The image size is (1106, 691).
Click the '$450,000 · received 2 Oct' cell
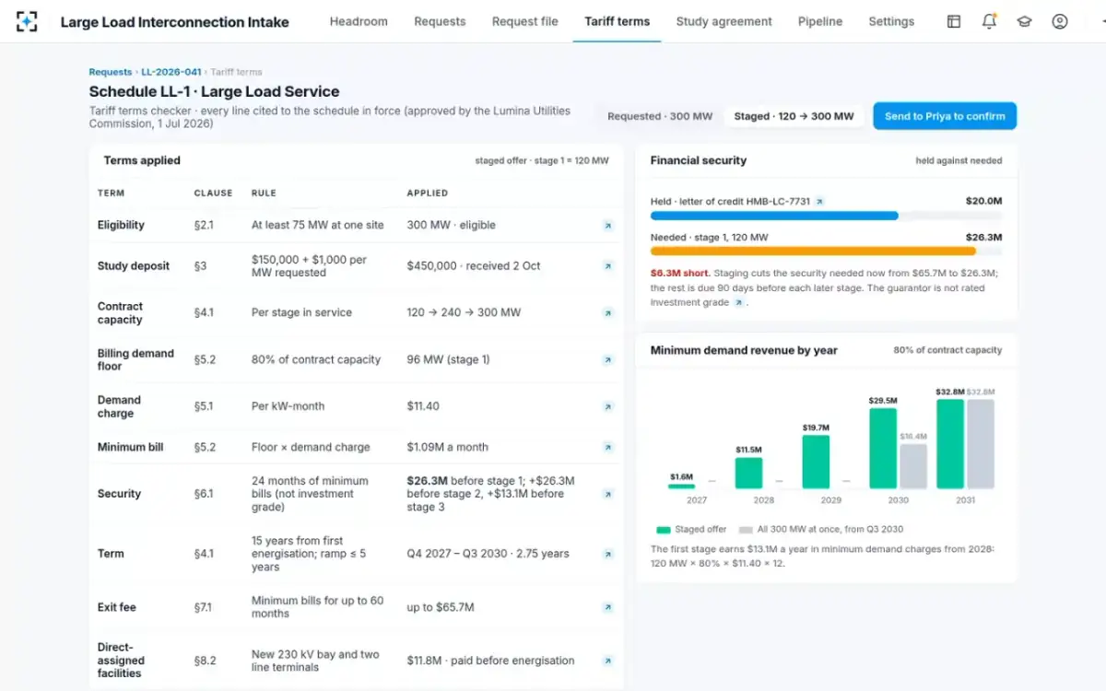[x=474, y=266]
